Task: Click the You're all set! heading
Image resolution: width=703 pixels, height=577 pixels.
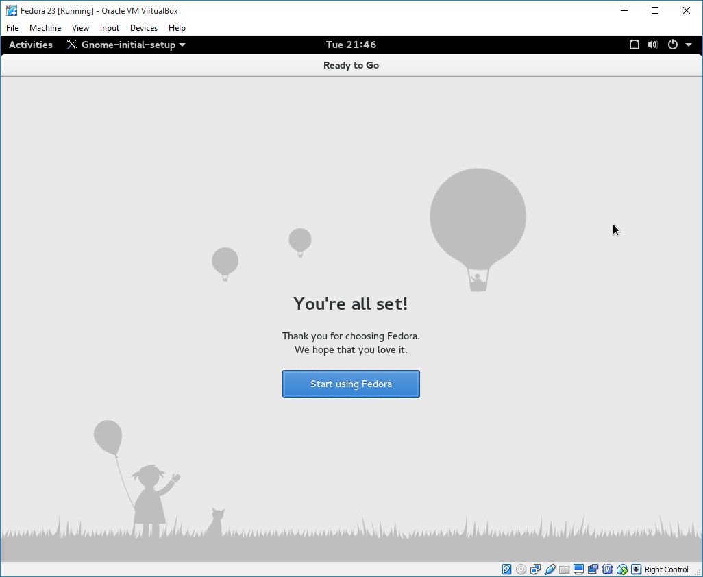Action: click(x=351, y=304)
